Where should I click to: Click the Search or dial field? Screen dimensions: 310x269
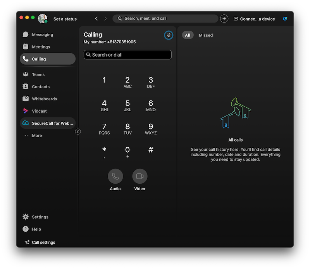coord(127,55)
